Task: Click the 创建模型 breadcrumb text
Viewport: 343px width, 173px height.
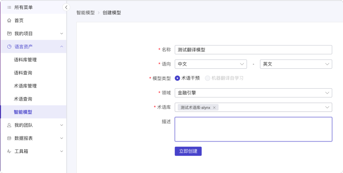Action: (x=112, y=13)
